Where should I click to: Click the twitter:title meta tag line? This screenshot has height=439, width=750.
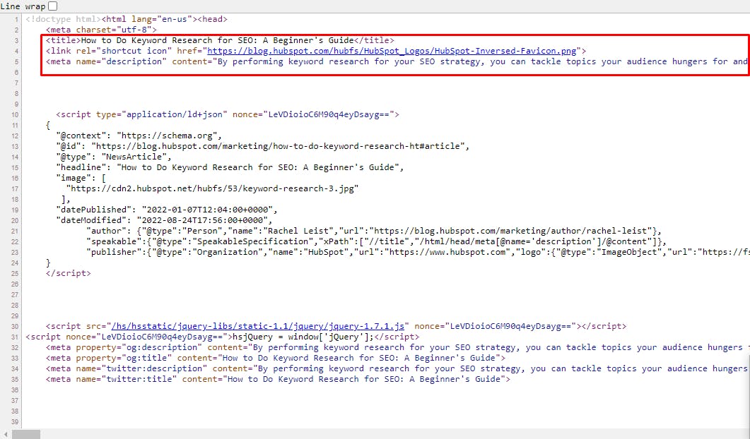tap(278, 379)
